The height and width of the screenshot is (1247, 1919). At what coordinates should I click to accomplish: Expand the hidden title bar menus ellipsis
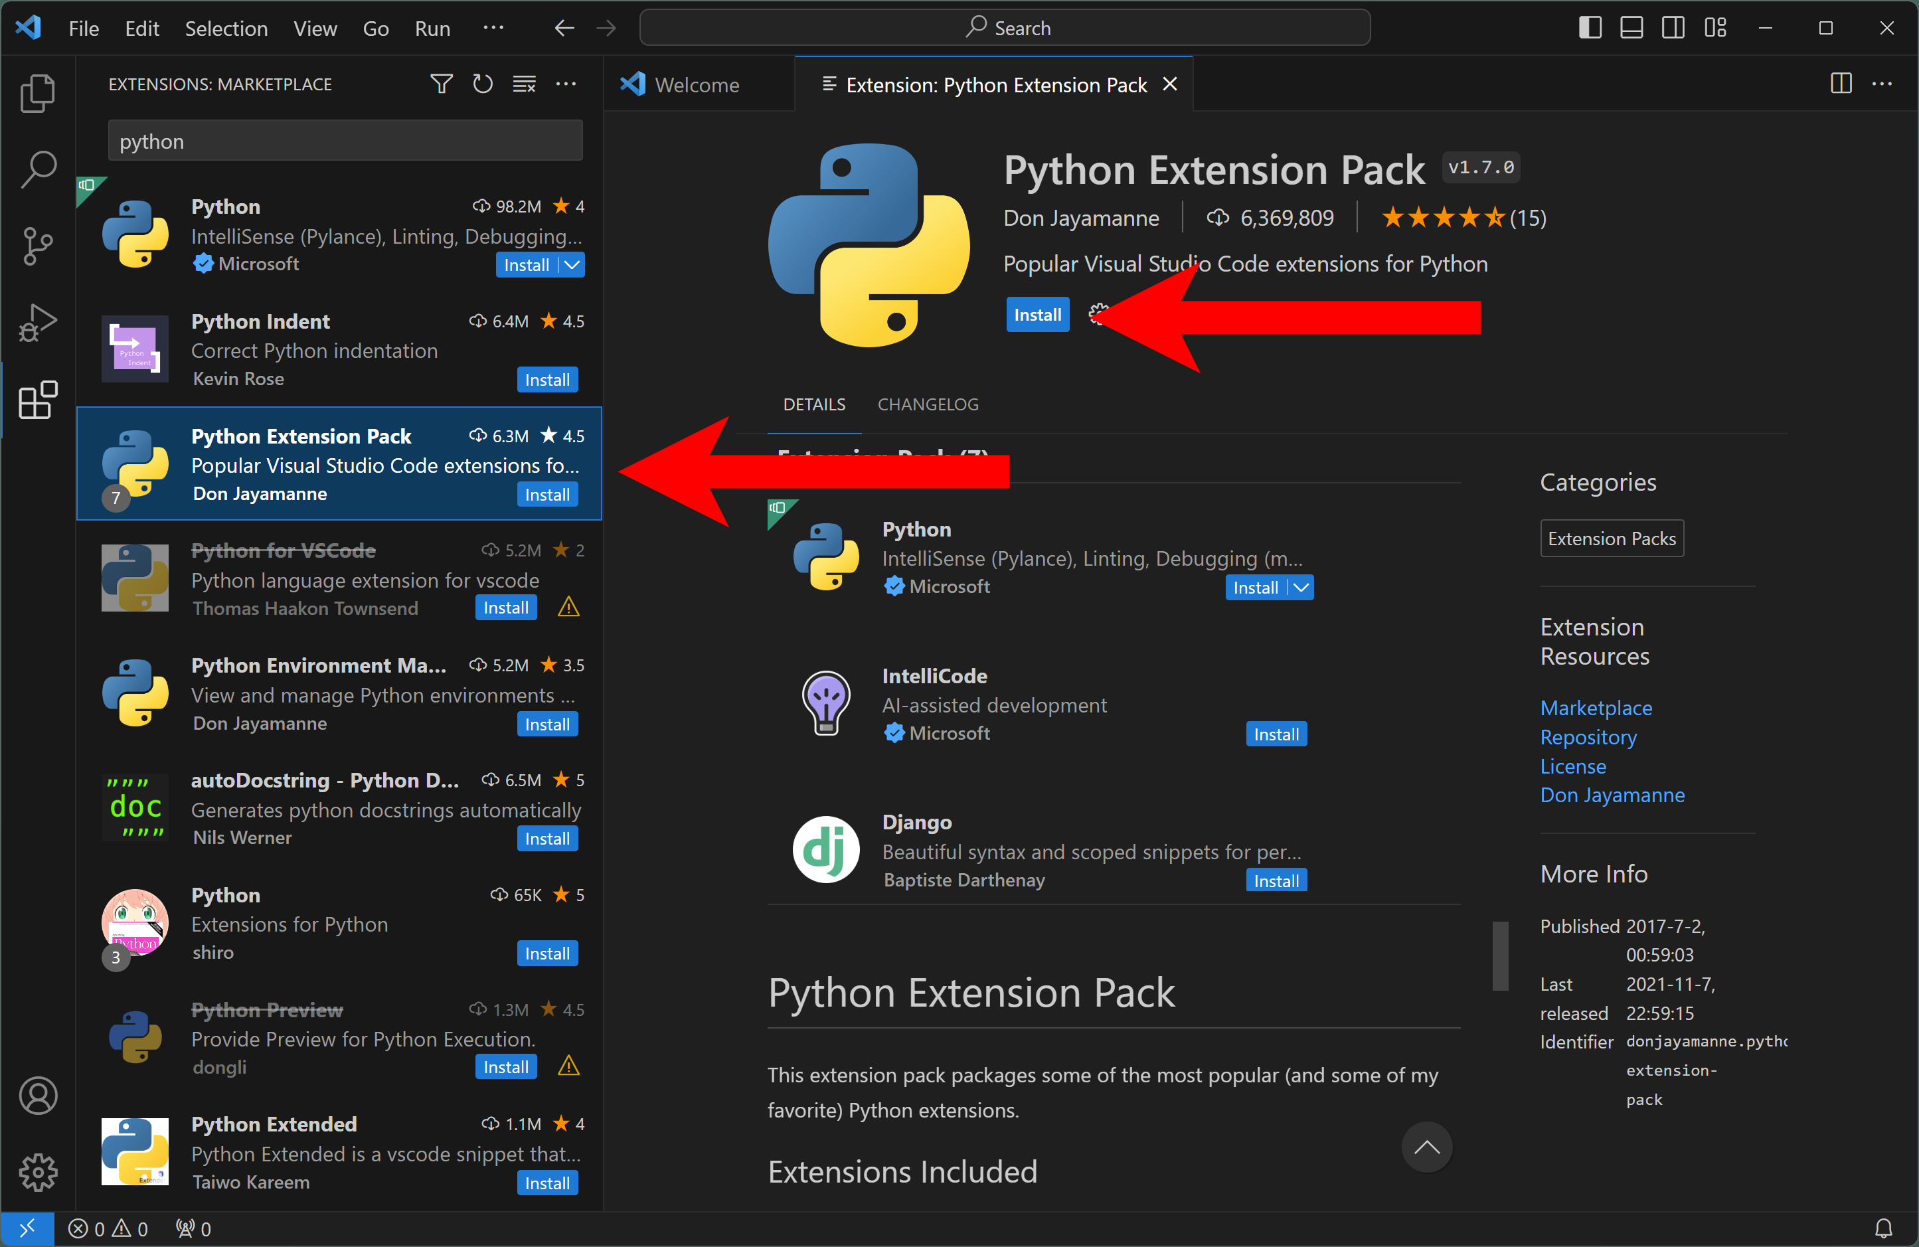493,28
